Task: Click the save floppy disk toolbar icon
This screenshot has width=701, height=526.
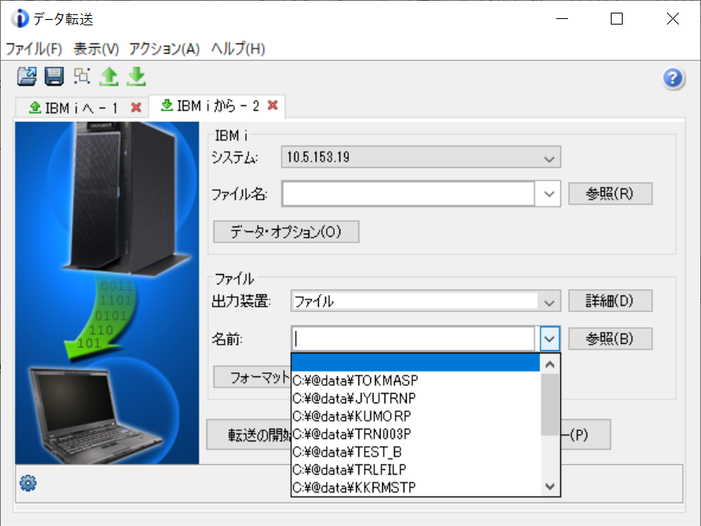Action: pyautogui.click(x=54, y=77)
